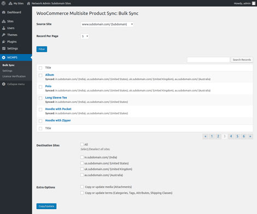Open the Hoodie with Zipper link
The width and height of the screenshot is (257, 214).
click(x=58, y=120)
